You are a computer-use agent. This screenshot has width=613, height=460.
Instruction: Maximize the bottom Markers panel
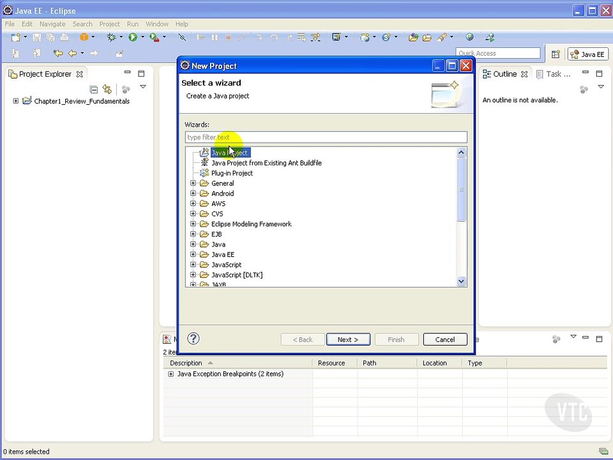click(599, 339)
